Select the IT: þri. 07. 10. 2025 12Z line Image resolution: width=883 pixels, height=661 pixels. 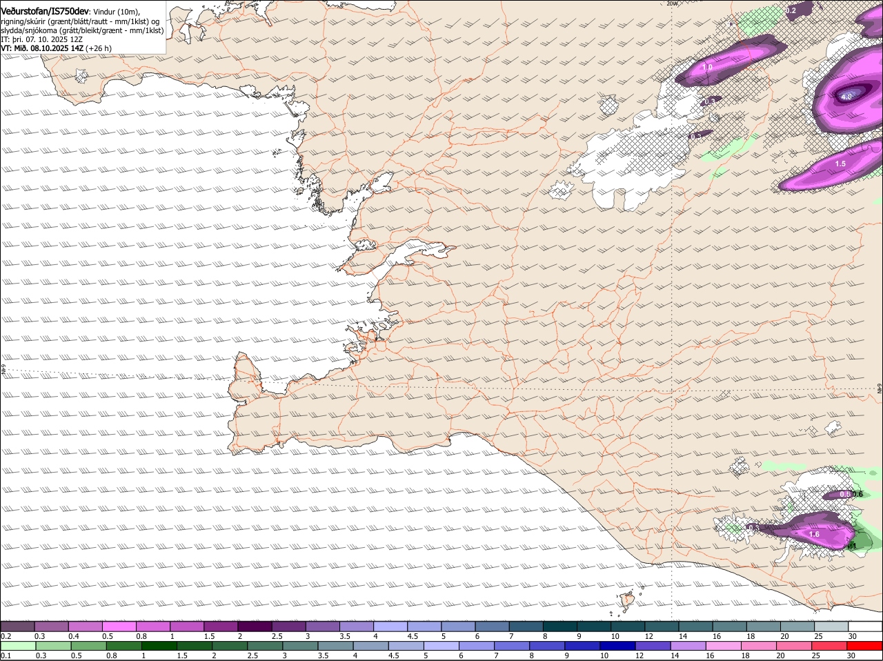click(x=42, y=39)
